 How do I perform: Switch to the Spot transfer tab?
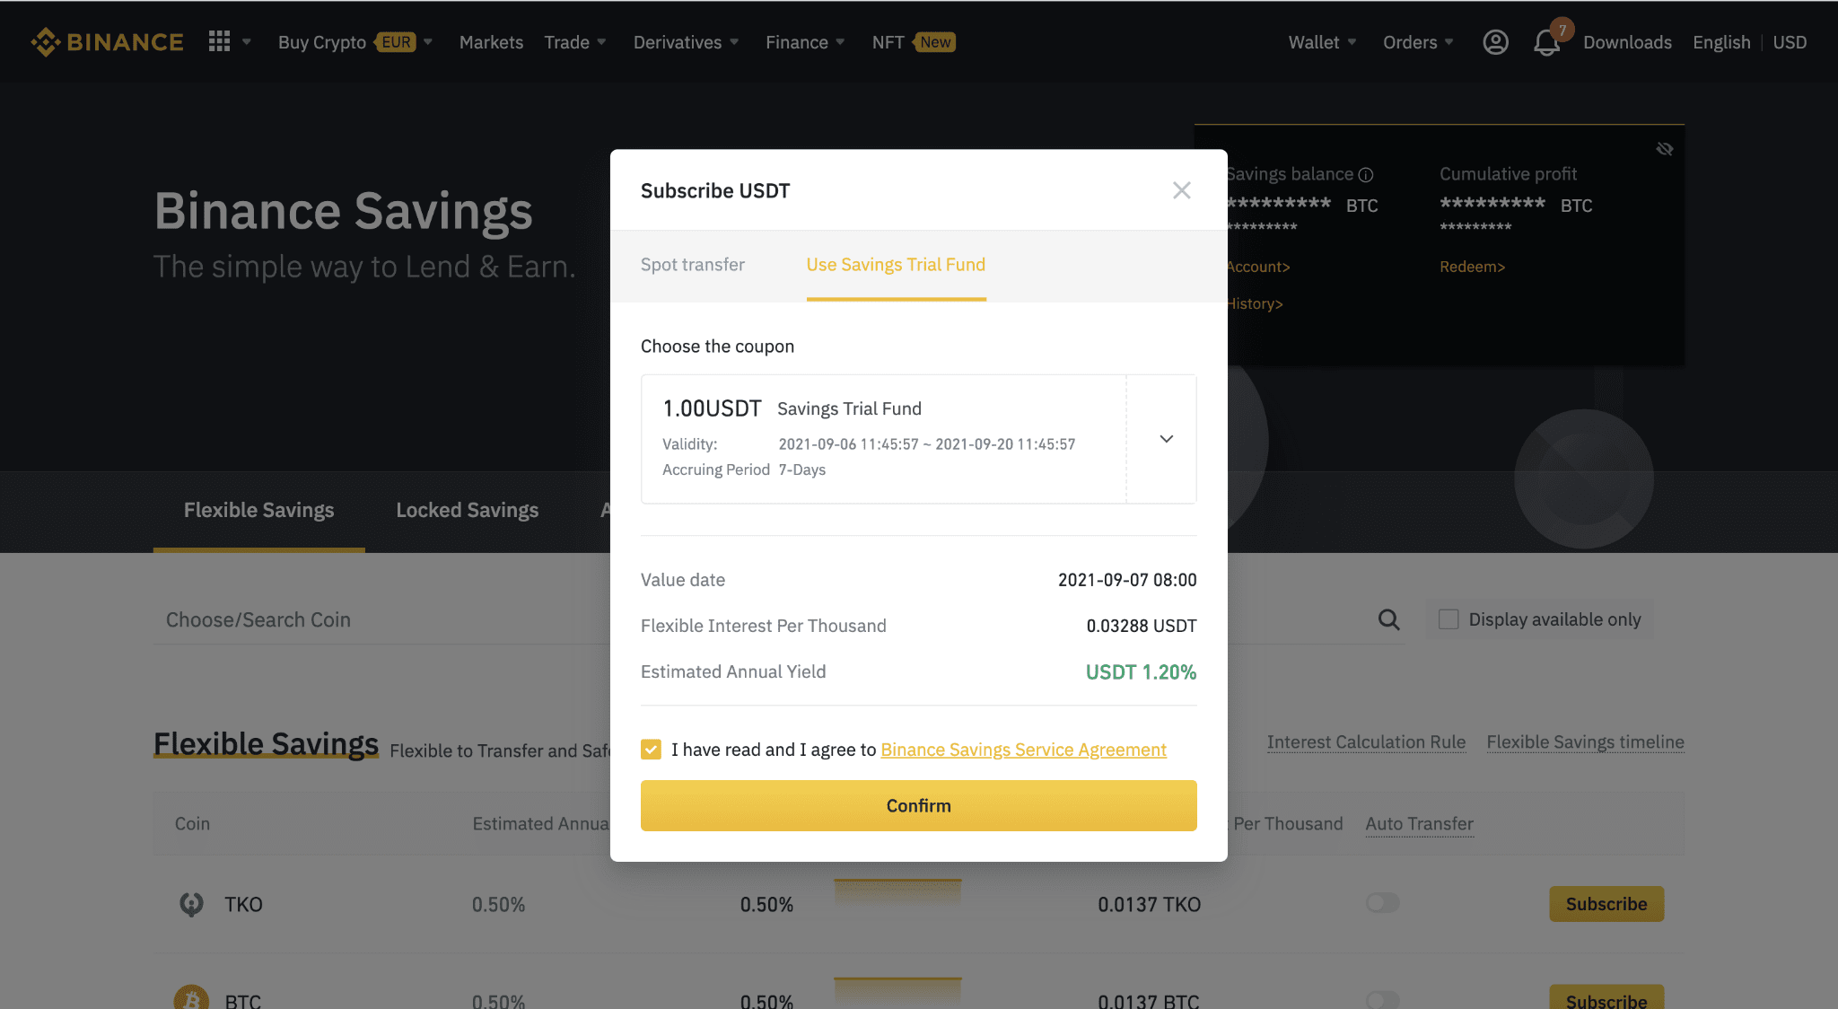tap(692, 265)
